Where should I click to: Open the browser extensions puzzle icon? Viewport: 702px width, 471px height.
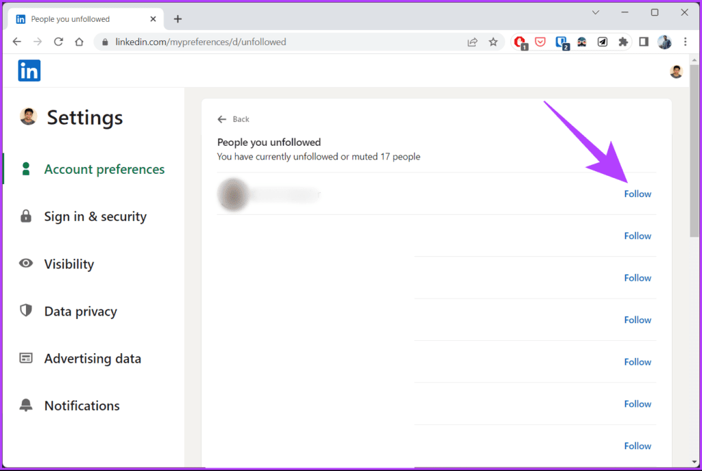point(622,42)
